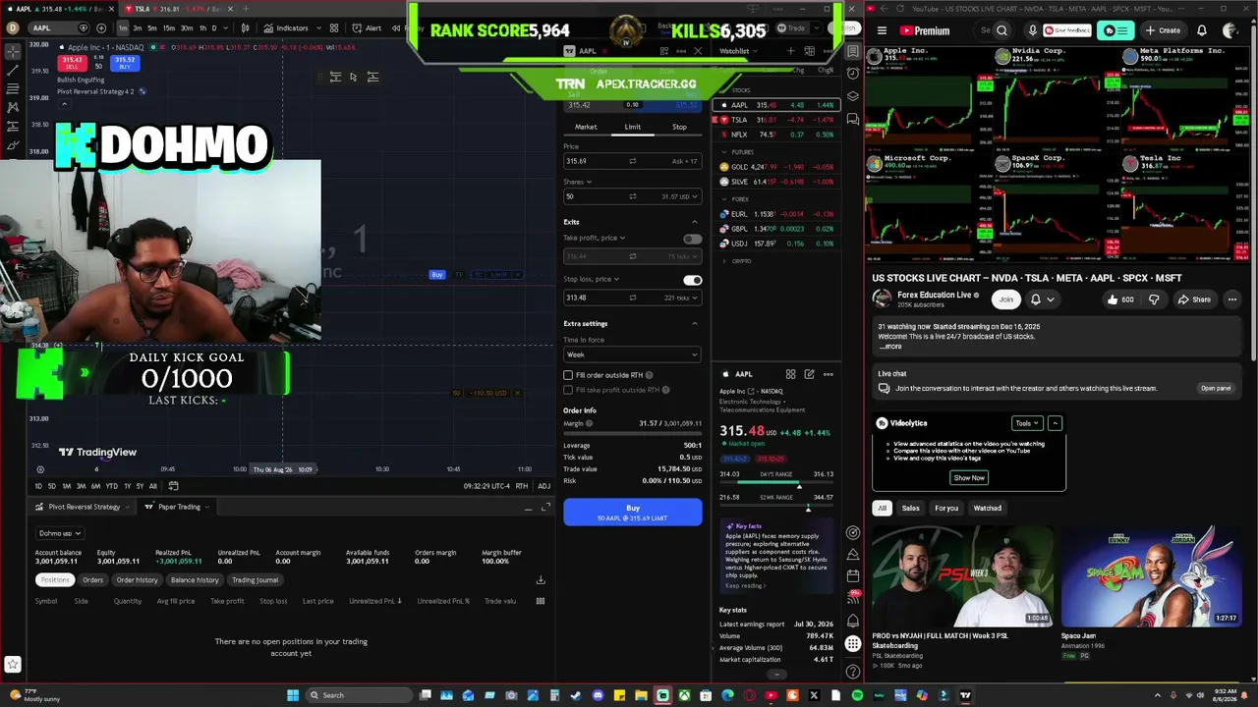1258x707 pixels.
Task: Export the paper trading account data
Action: (540, 579)
